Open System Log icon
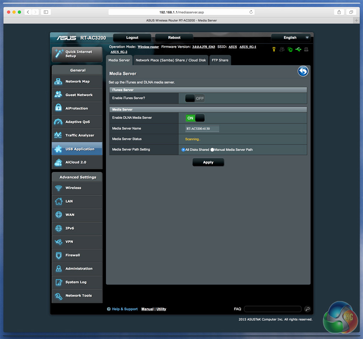Image resolution: width=363 pixels, height=339 pixels. click(x=58, y=282)
